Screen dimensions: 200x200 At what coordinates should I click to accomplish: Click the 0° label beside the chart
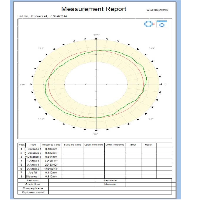tap(166, 84)
